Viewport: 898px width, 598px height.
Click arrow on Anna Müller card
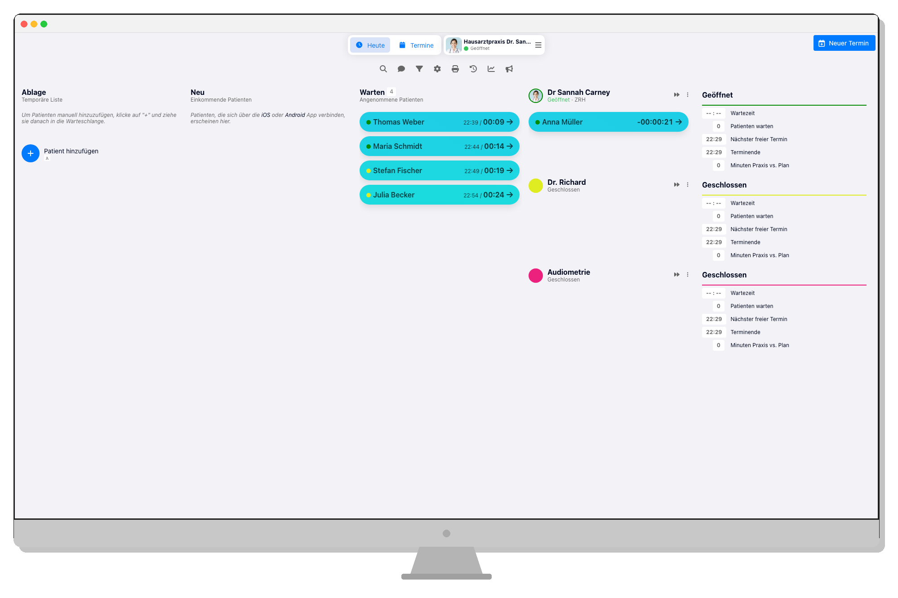coord(679,122)
